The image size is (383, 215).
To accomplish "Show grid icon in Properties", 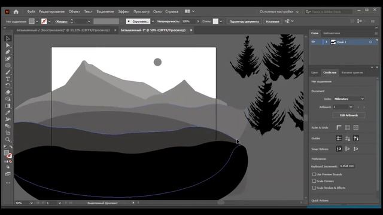I will pos(347,127).
